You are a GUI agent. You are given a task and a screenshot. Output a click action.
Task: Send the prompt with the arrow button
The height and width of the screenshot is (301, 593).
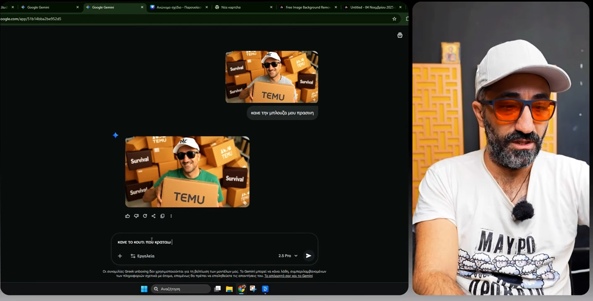pos(308,256)
